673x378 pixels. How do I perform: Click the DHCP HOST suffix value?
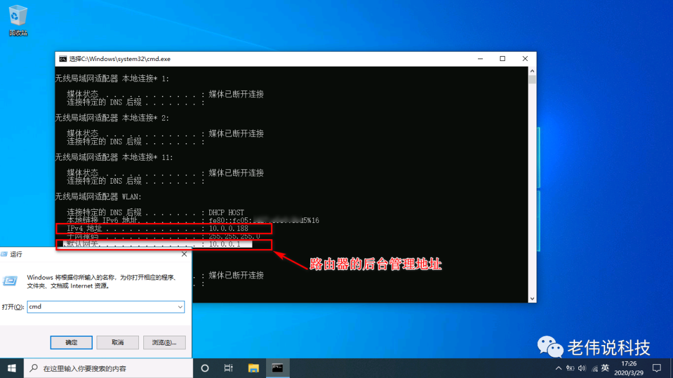pos(226,212)
